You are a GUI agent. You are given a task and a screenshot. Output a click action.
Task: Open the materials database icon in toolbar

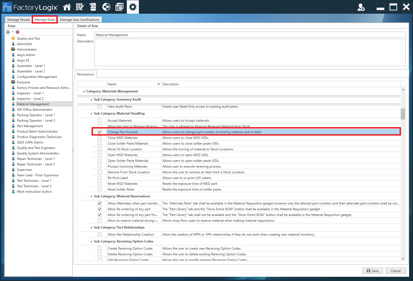pos(93,7)
